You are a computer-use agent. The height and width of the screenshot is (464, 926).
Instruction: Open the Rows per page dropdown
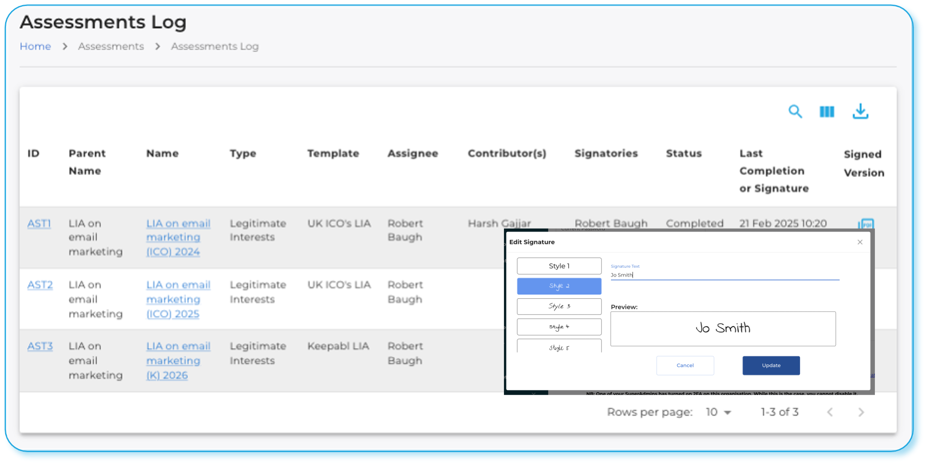coord(718,412)
